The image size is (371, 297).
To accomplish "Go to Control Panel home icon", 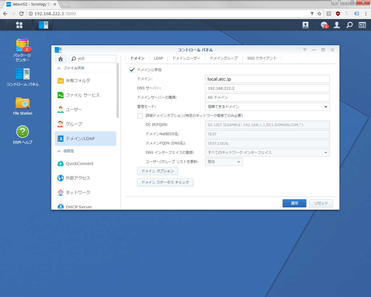I will pyautogui.click(x=61, y=59).
